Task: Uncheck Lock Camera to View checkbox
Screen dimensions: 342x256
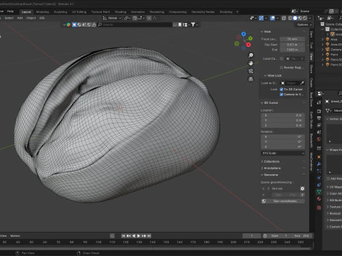Action: (281, 95)
